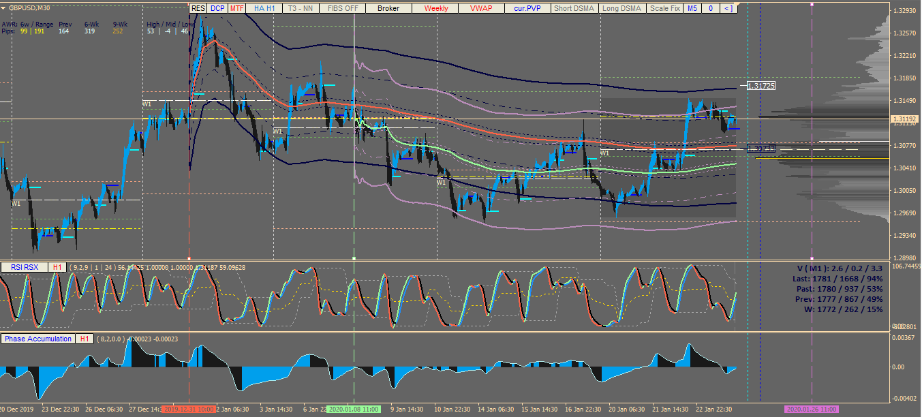Click the Short DSMA button
This screenshot has width=922, height=417.
pos(574,8)
